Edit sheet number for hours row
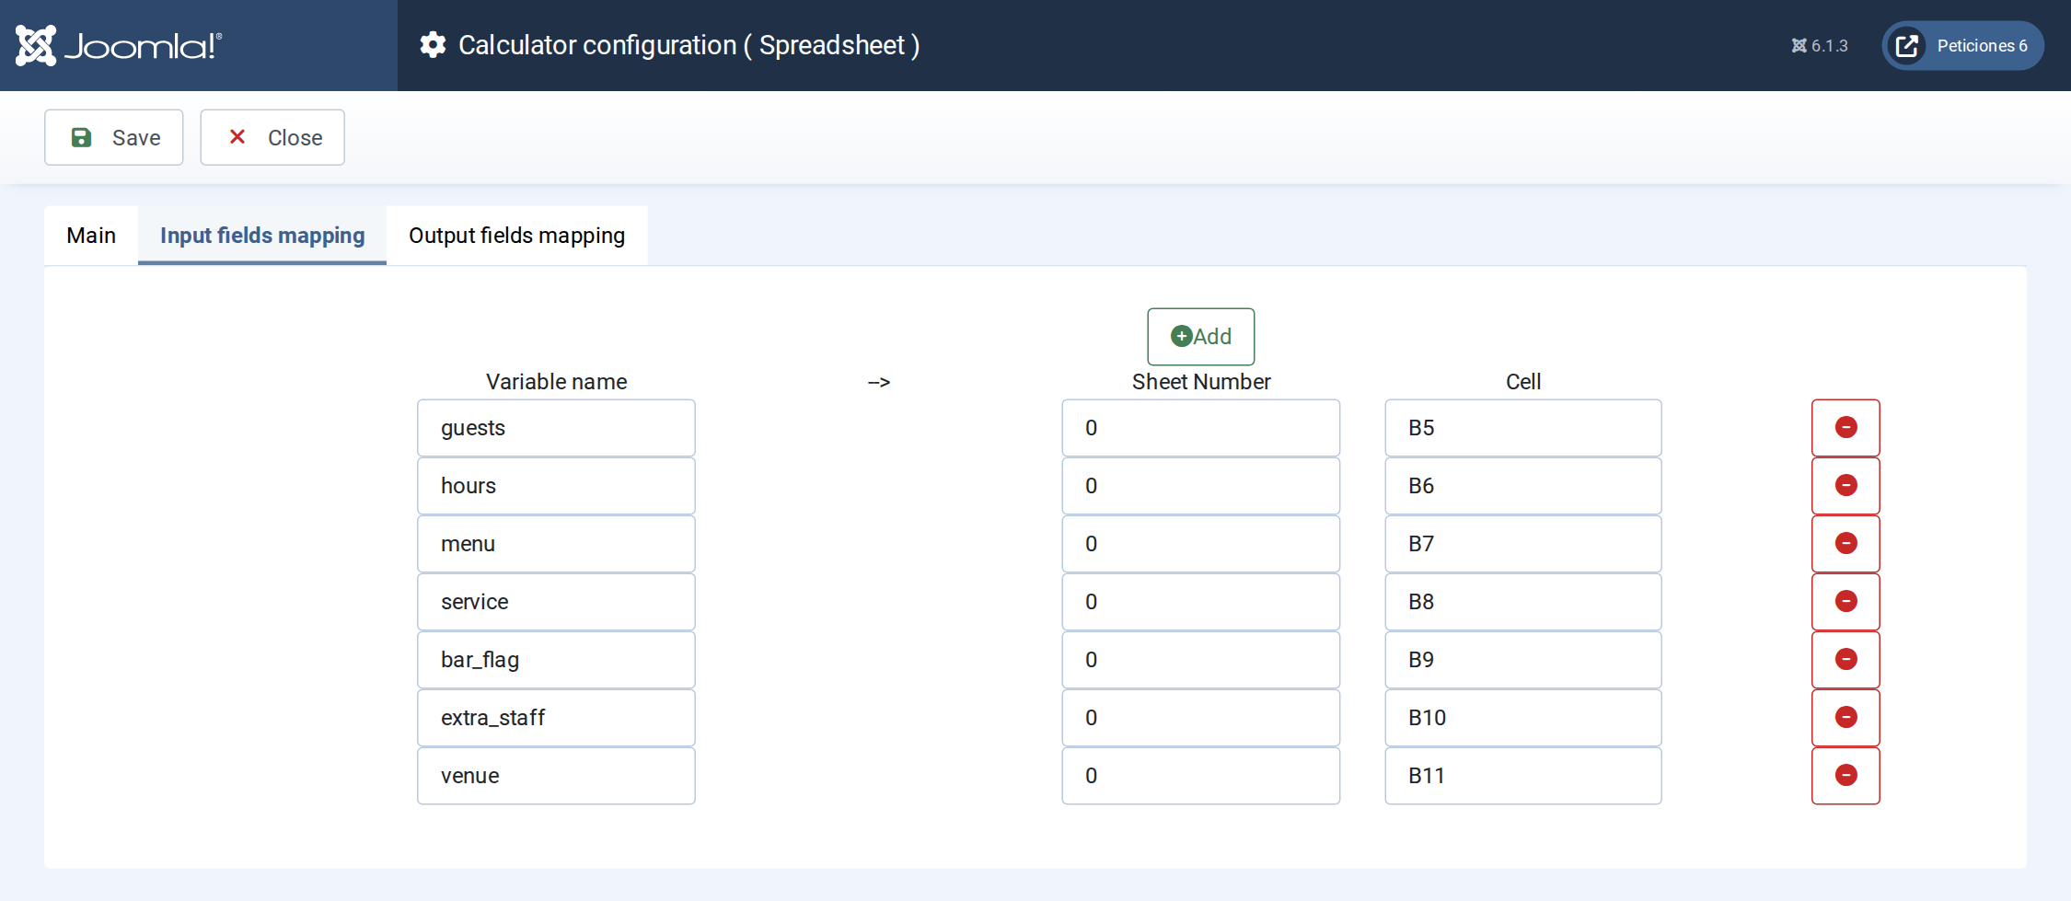 pyautogui.click(x=1201, y=486)
